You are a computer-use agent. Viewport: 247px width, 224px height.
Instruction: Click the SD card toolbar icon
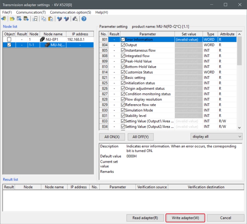click(x=26, y=19)
